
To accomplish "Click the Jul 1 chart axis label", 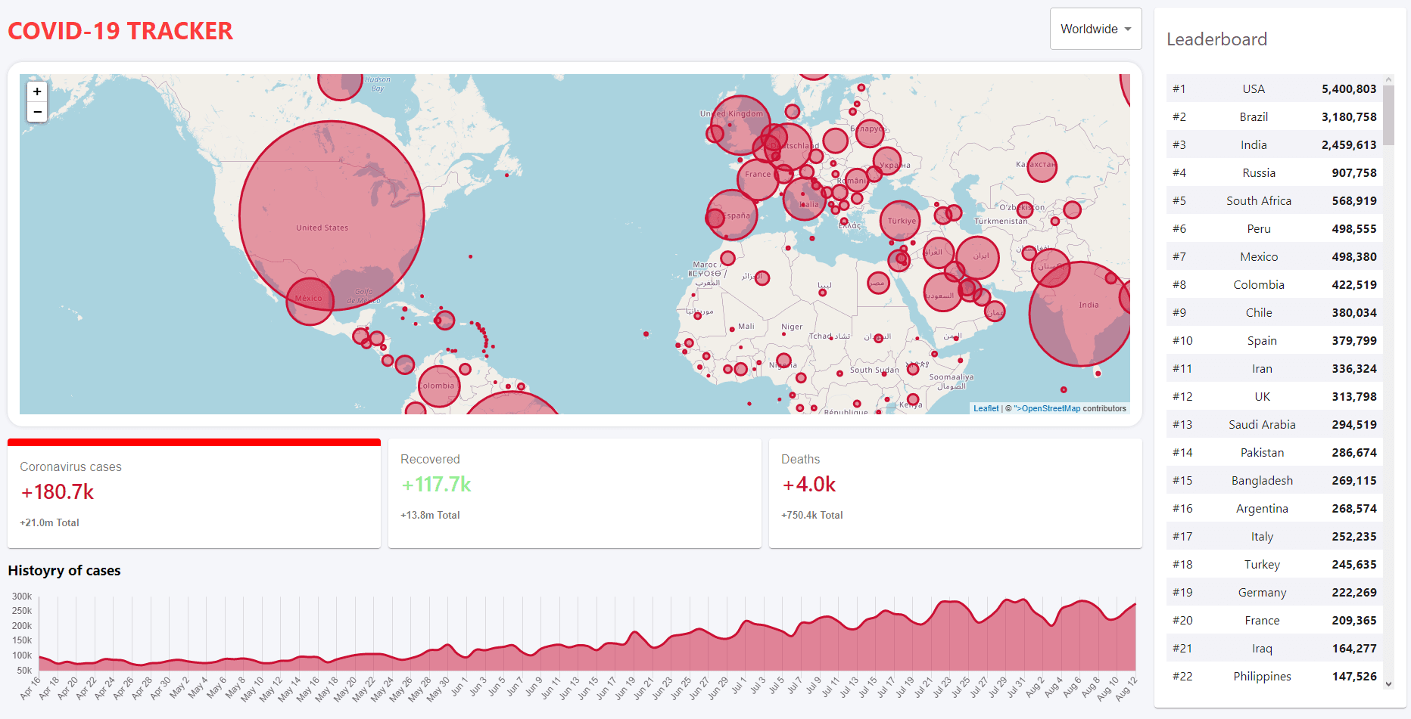I will pyautogui.click(x=739, y=686).
